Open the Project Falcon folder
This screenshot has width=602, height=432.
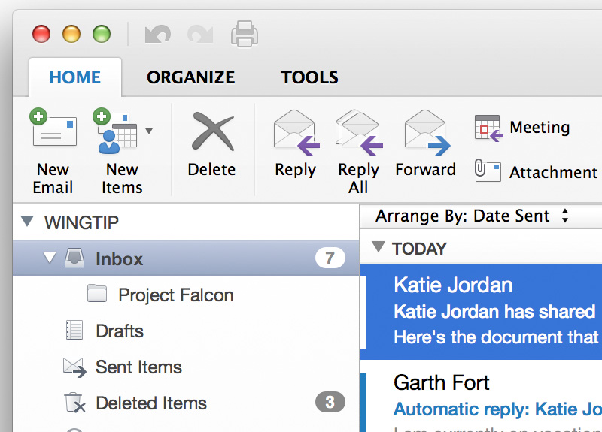[x=175, y=295]
